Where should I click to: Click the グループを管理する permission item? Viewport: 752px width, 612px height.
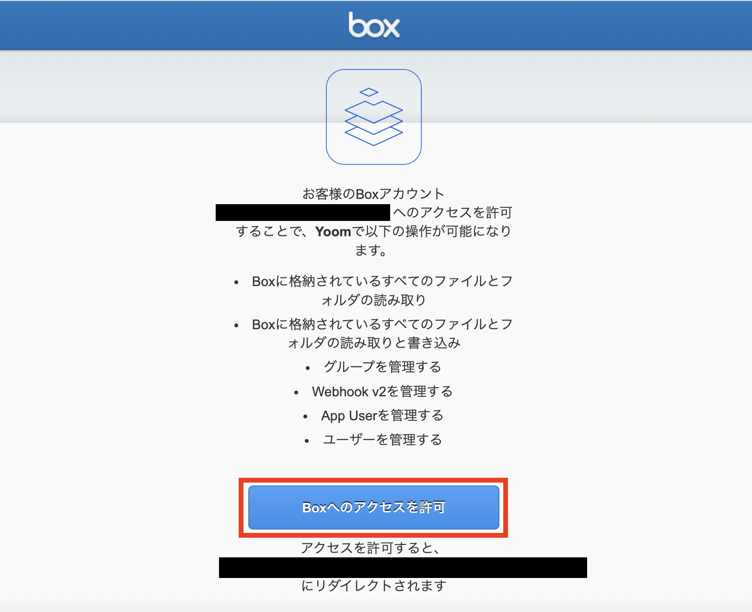tap(382, 367)
